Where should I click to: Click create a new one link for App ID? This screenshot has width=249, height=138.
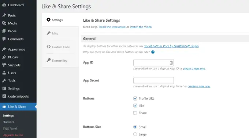coord(194,69)
